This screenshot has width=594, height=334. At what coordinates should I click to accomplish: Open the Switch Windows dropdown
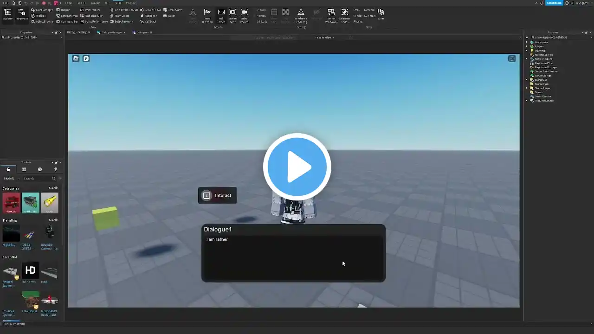point(331,16)
